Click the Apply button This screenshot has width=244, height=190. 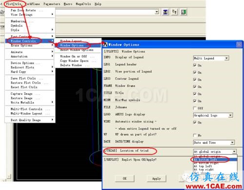pos(157,178)
